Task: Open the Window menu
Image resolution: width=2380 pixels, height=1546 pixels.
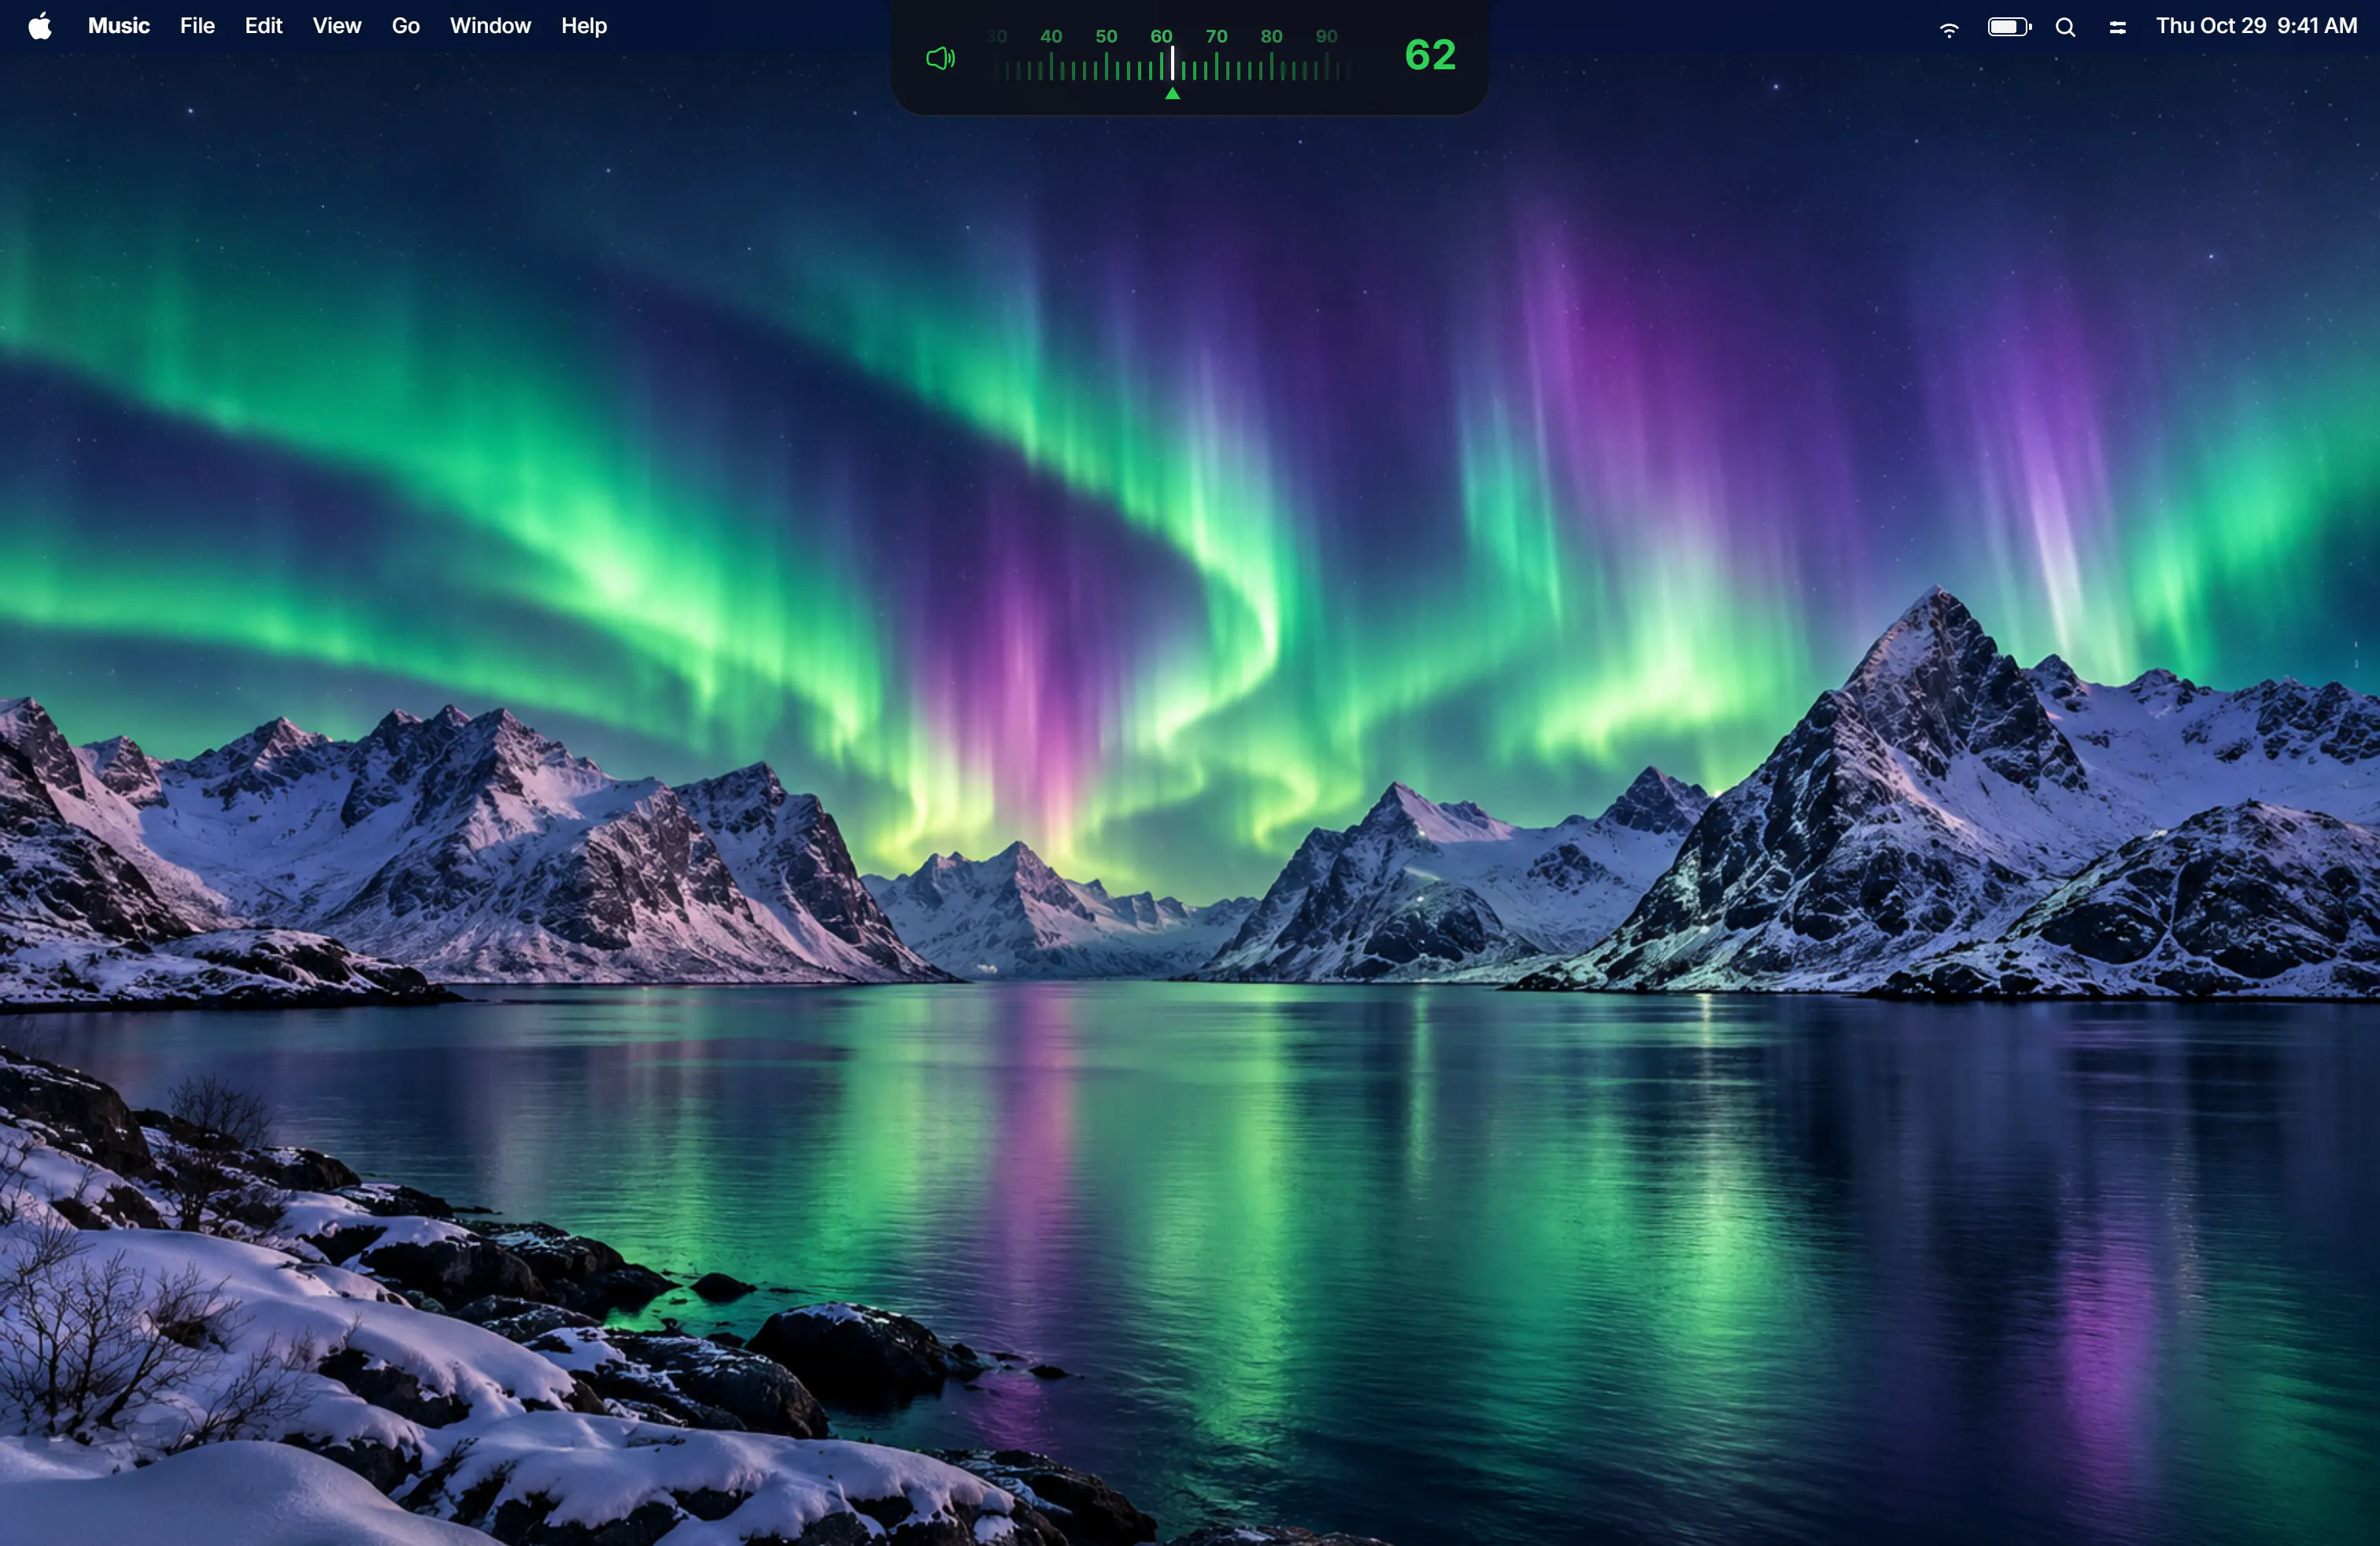Action: (x=490, y=26)
